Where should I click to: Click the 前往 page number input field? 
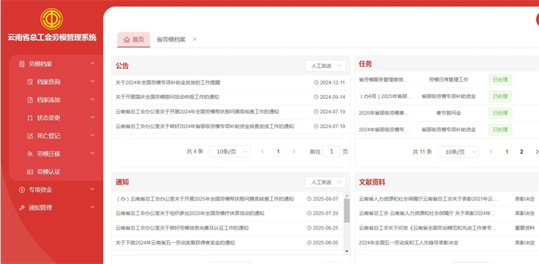[331, 152]
